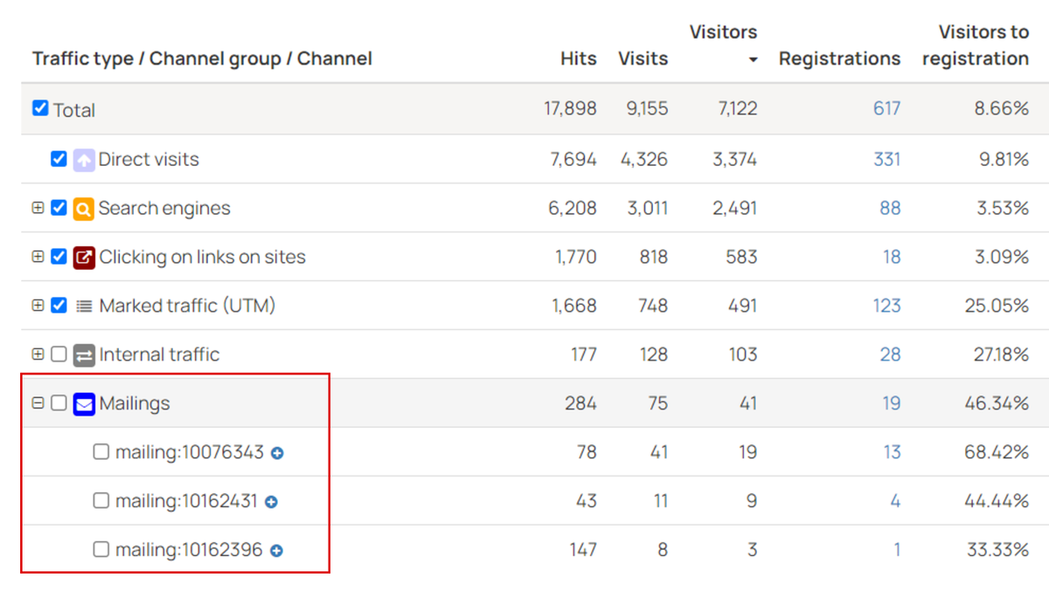Select the Marked traffic (UTM) label
This screenshot has height=598, width=1049.
187,306
